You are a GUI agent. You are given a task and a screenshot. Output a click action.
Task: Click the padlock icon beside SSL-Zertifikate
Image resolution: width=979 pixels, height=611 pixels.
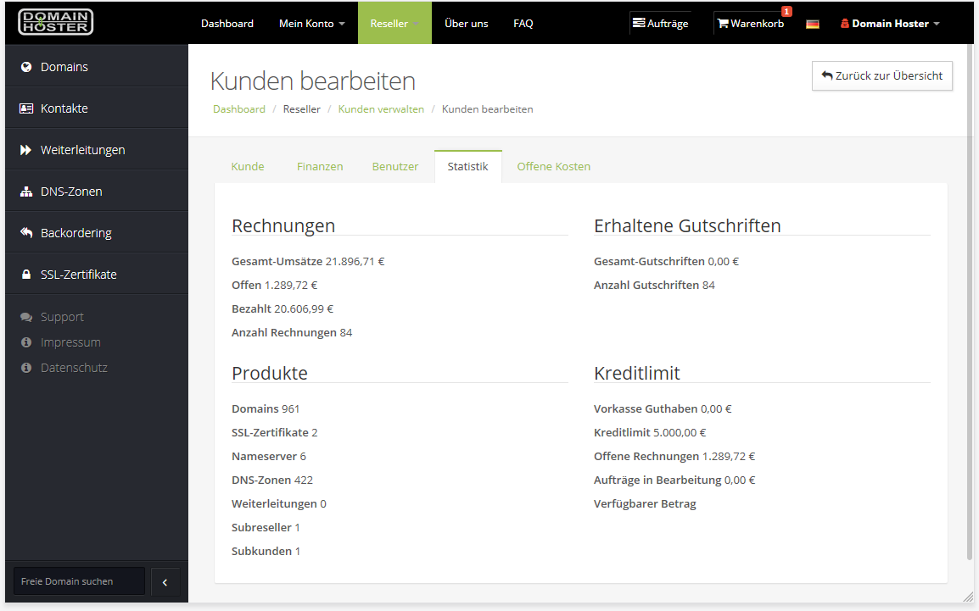26,275
